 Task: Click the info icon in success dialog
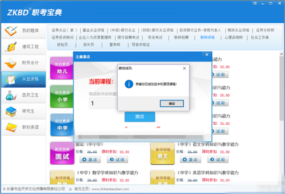tap(129, 84)
